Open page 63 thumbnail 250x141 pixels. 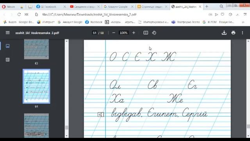36,49
